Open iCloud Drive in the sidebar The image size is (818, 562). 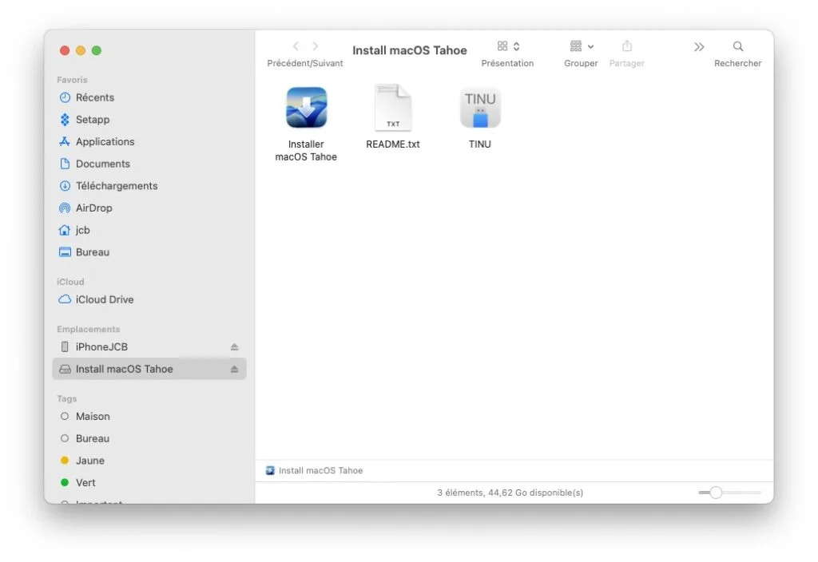(x=149, y=299)
